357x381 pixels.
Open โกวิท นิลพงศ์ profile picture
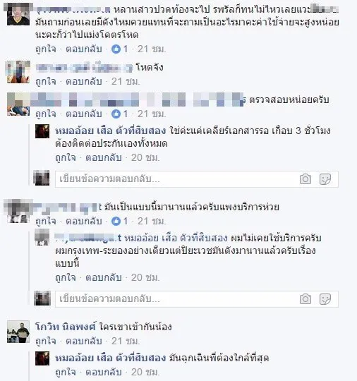(x=18, y=332)
